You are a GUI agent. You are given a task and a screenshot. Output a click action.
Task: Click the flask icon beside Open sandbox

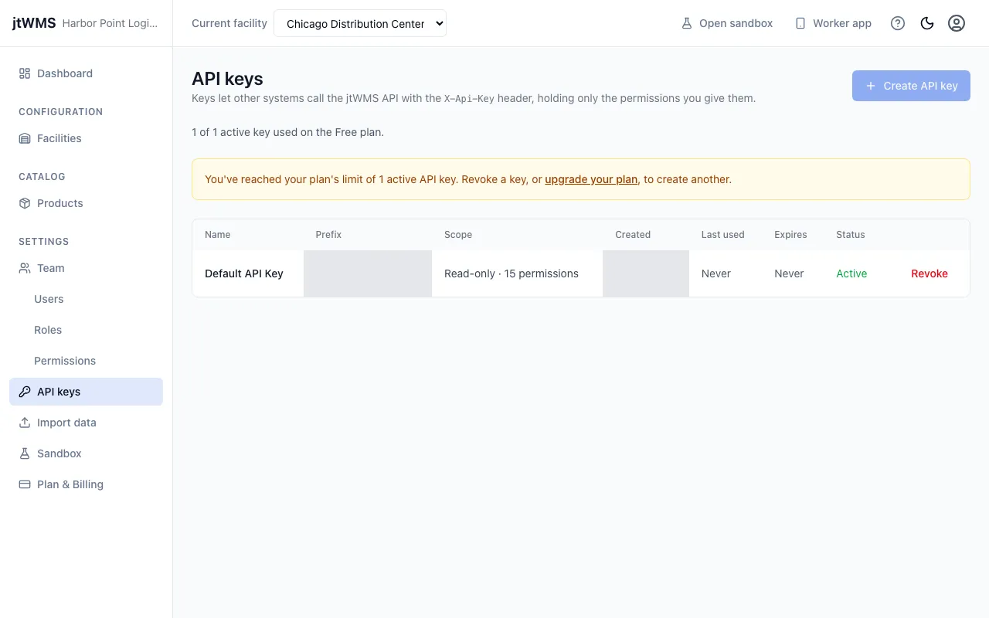point(687,23)
